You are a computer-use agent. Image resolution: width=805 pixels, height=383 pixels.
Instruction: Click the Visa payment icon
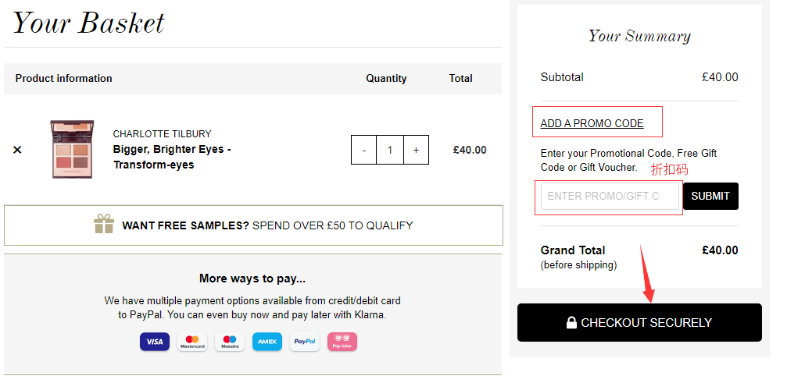click(155, 342)
